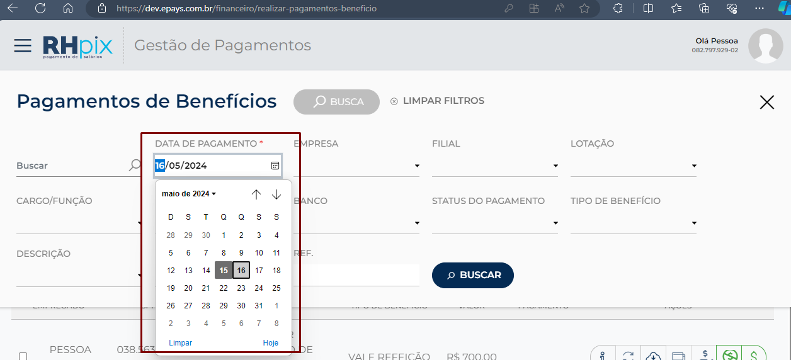Click the green dollar sign action icon
The width and height of the screenshot is (791, 360).
click(x=754, y=356)
